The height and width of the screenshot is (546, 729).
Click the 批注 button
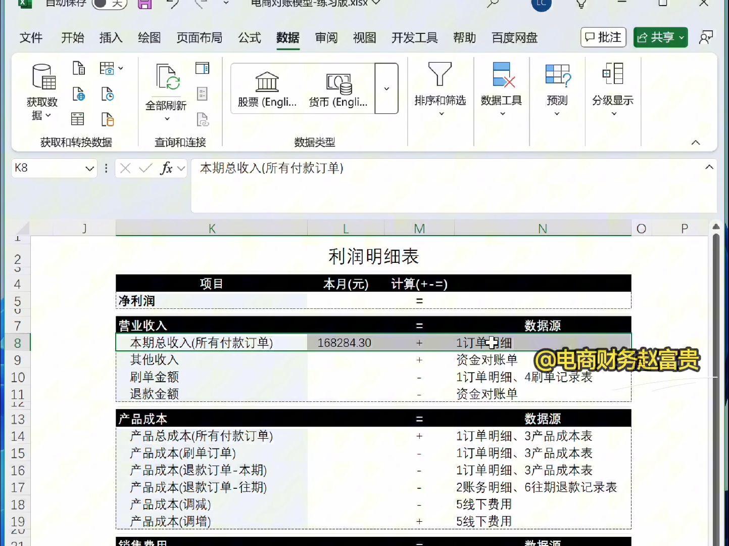tap(603, 37)
